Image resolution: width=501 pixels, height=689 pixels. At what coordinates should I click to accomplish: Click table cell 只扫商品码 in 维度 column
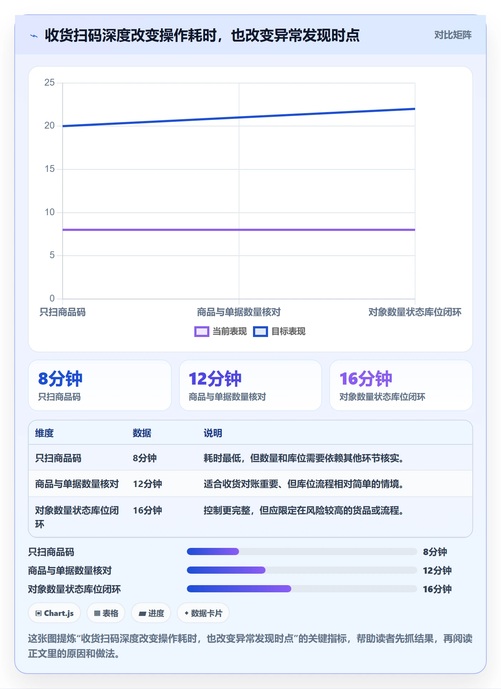pyautogui.click(x=58, y=458)
